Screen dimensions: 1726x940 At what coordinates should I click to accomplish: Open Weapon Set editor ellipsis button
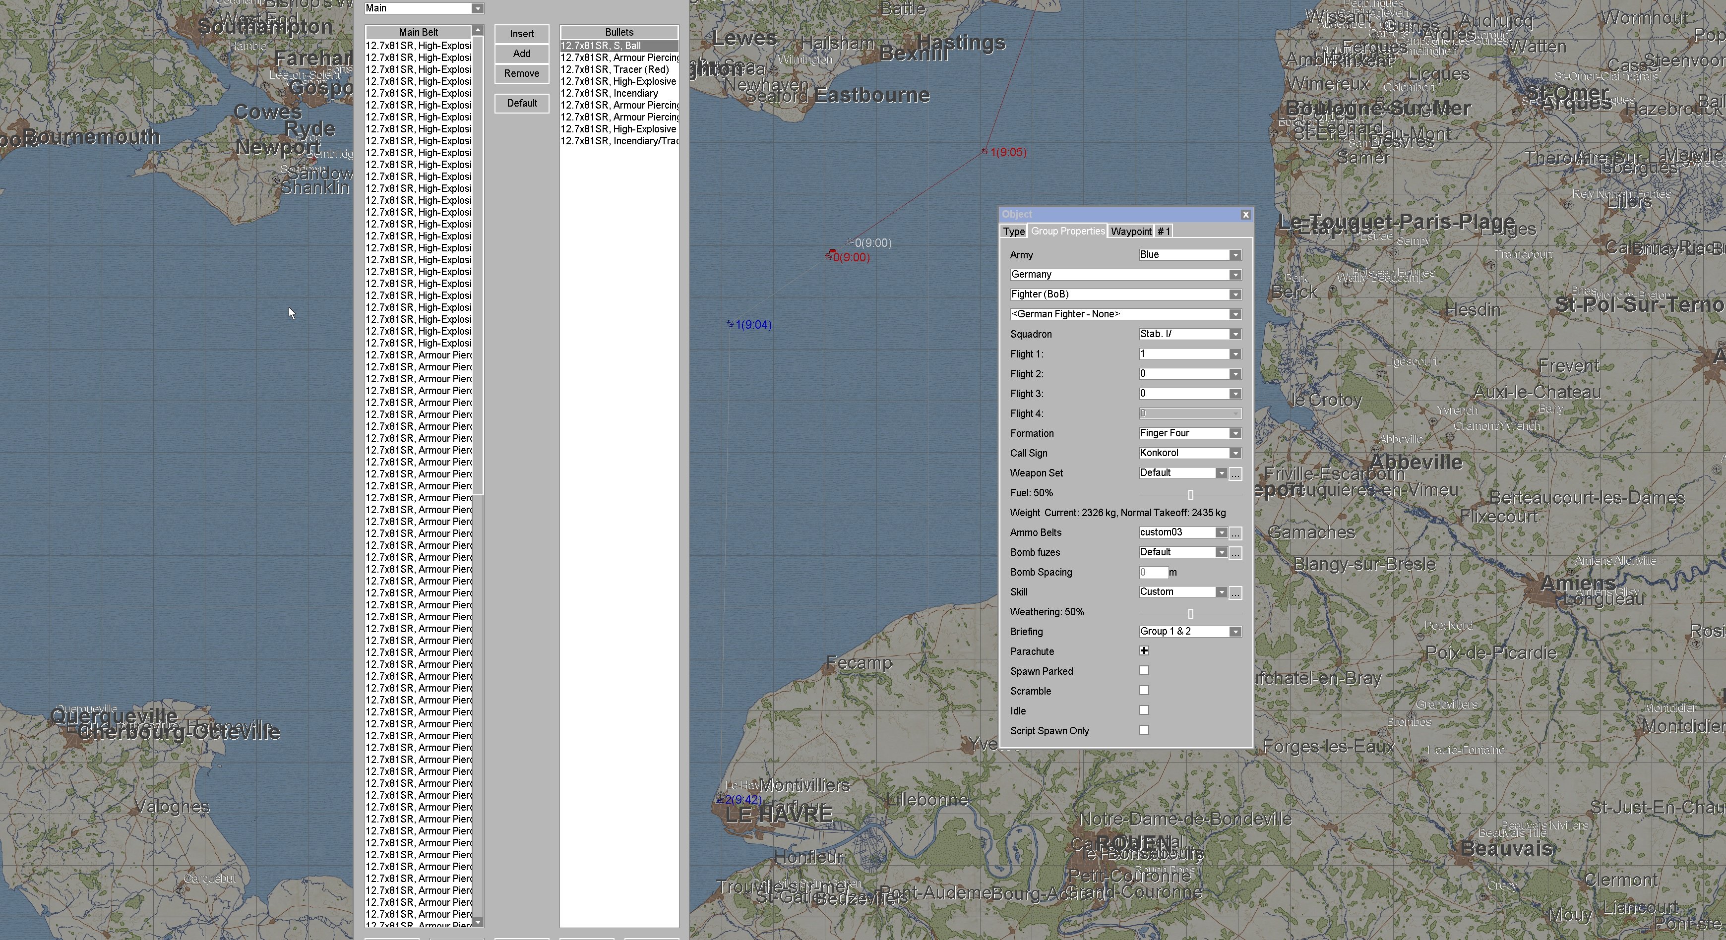[x=1235, y=473]
